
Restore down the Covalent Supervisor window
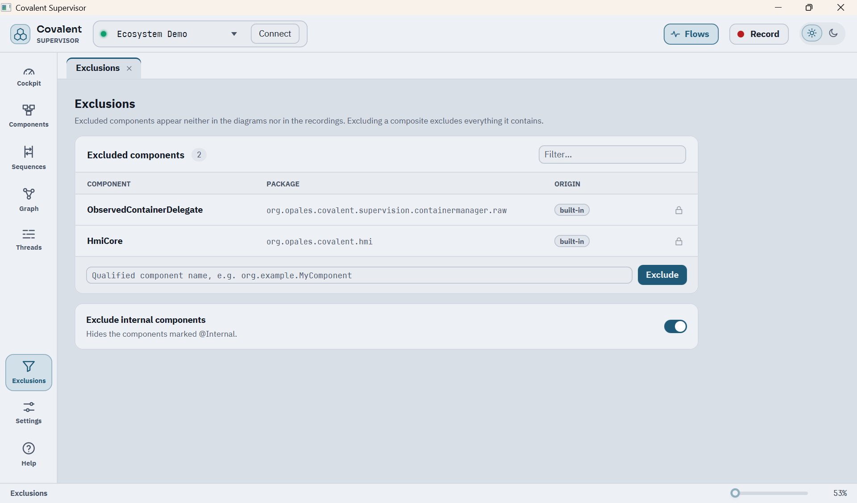pos(809,8)
